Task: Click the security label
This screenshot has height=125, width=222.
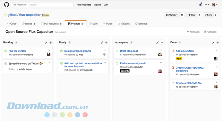Action: pyautogui.click(x=125, y=71)
